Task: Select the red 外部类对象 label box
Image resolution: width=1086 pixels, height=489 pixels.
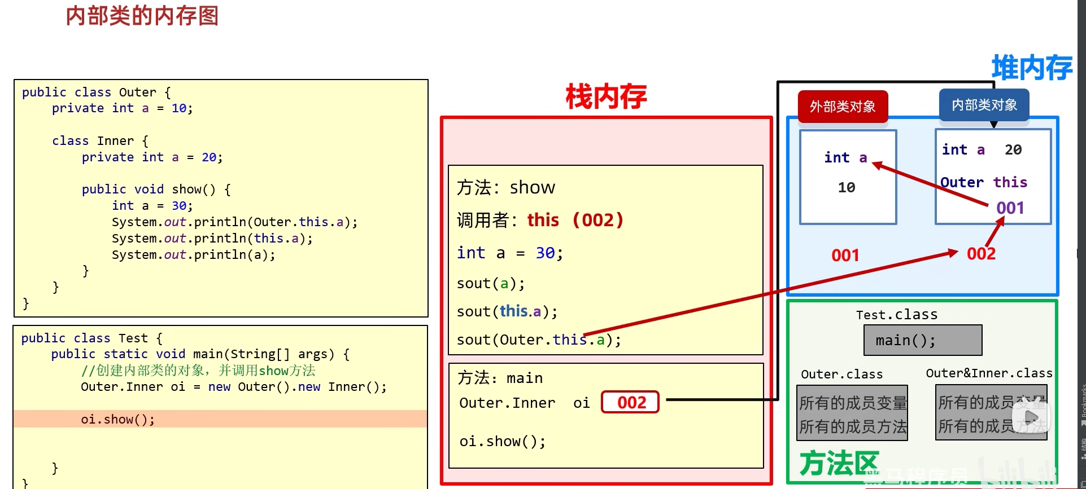Action: (843, 107)
